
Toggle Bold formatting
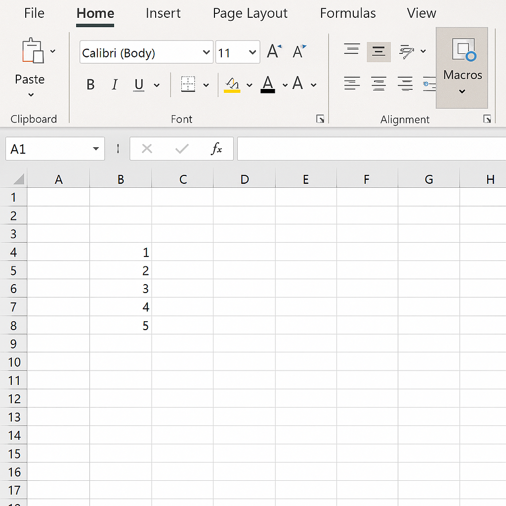click(x=91, y=84)
